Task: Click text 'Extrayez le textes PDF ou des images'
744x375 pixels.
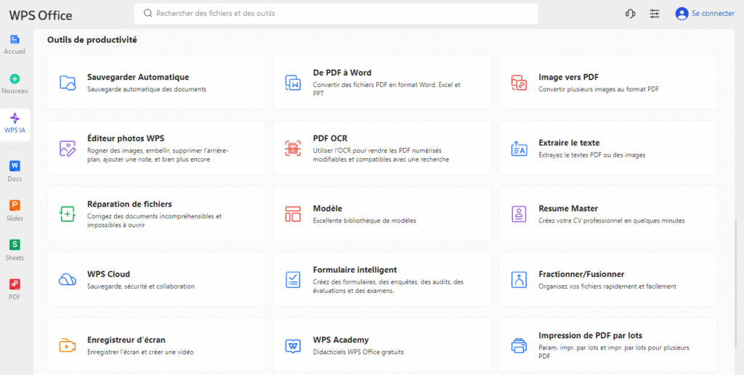Action: pyautogui.click(x=591, y=154)
